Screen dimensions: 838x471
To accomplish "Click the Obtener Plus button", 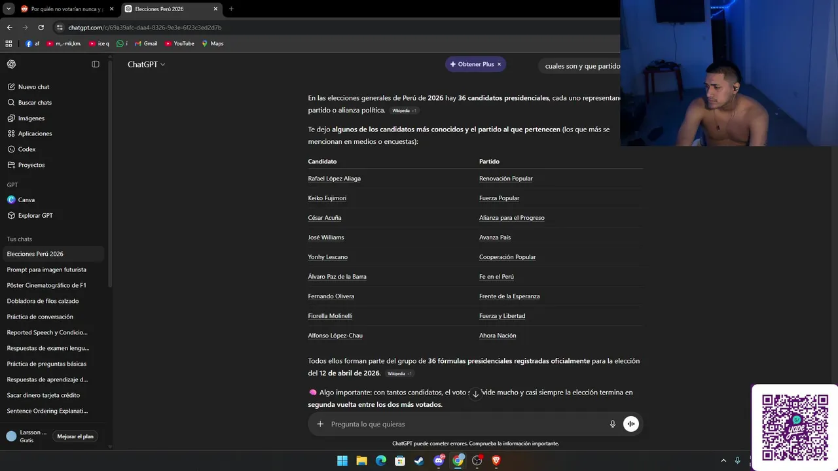I will pos(471,64).
